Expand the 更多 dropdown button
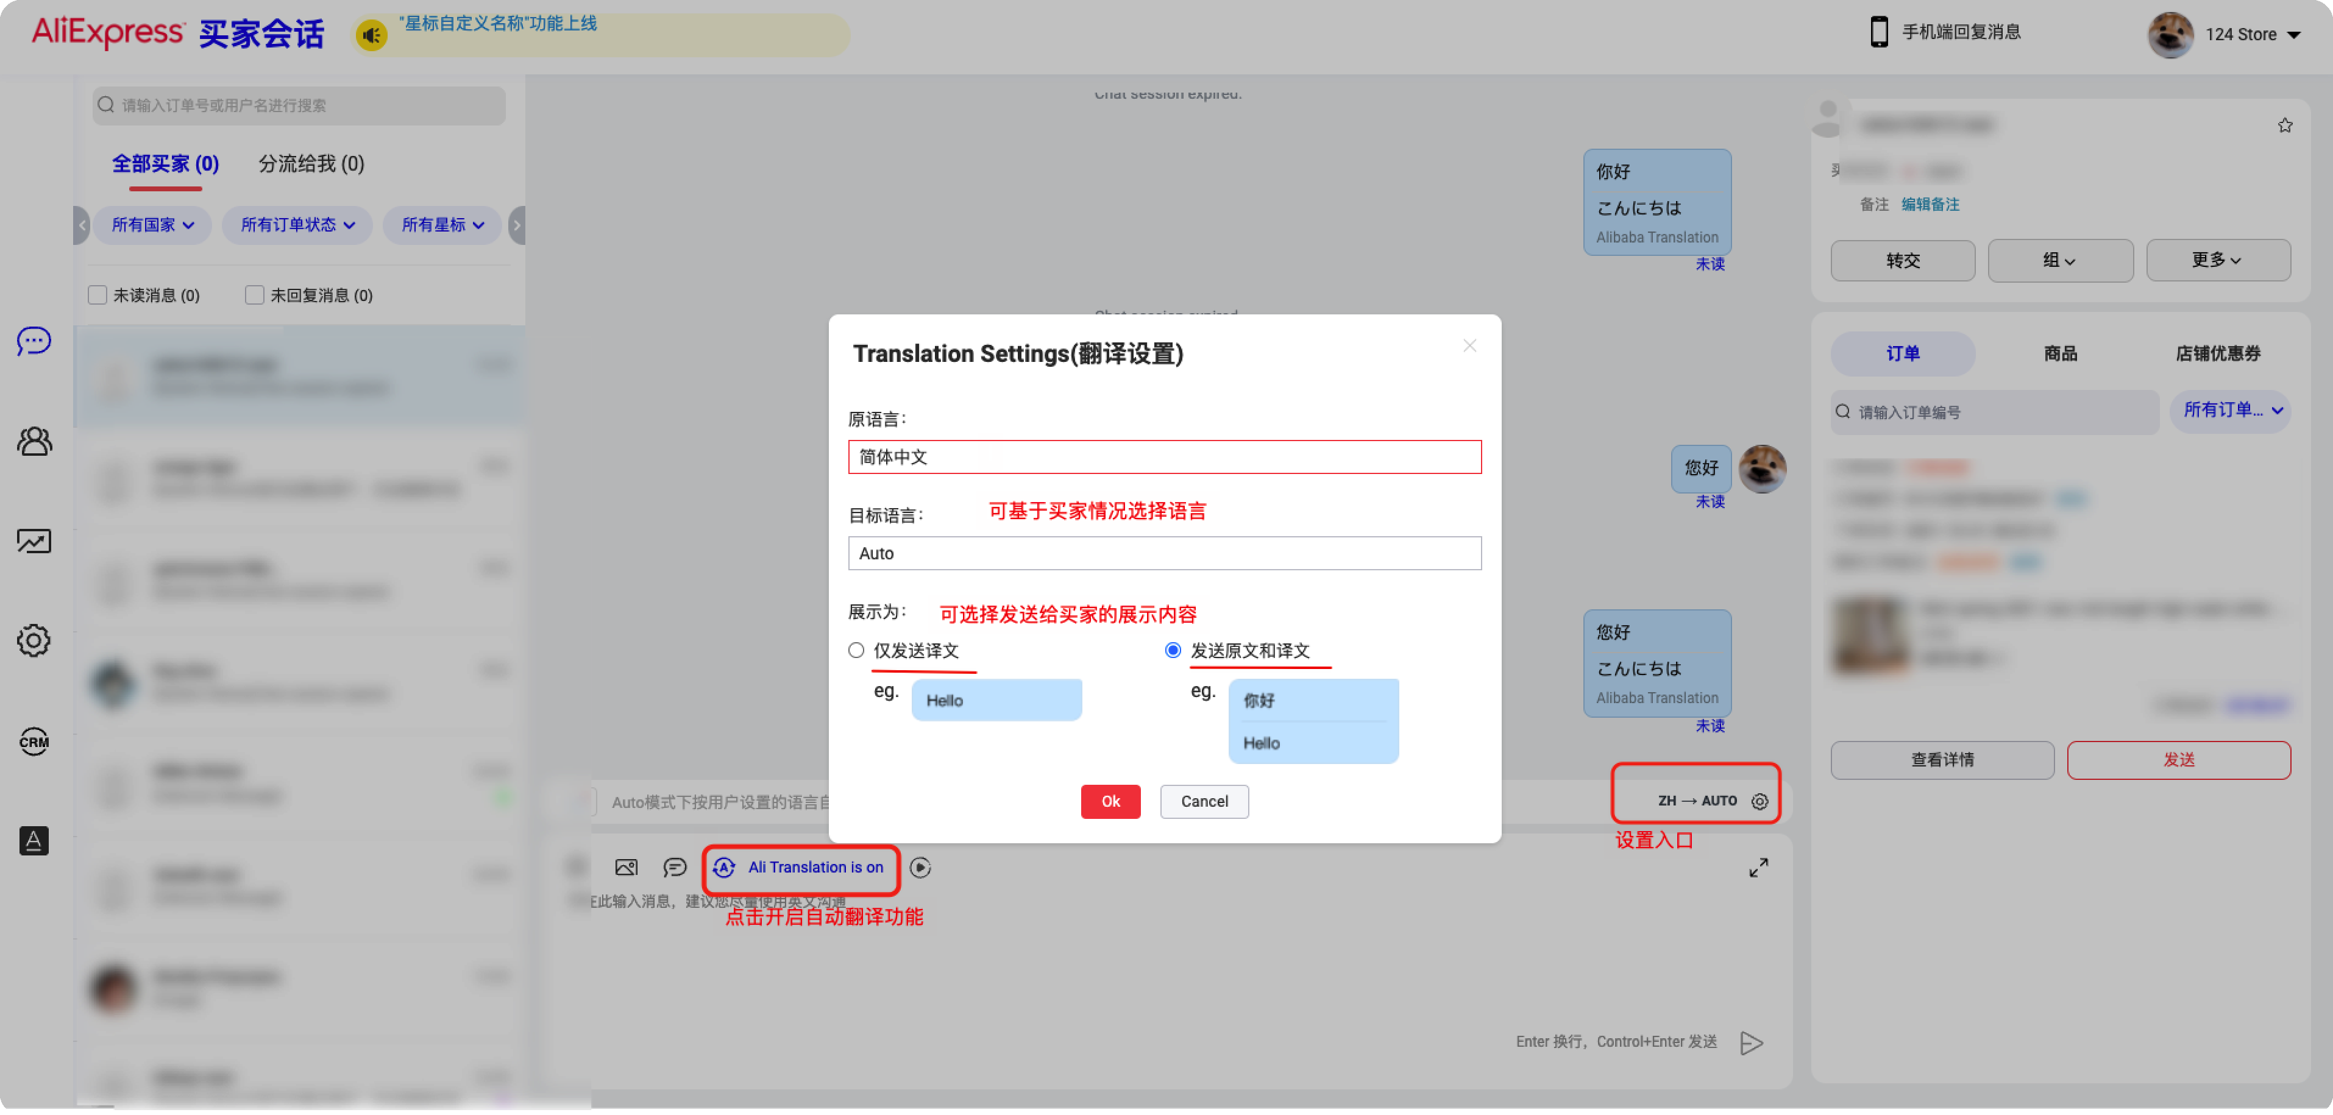Viewport: 2333px width, 1115px height. (x=2218, y=261)
